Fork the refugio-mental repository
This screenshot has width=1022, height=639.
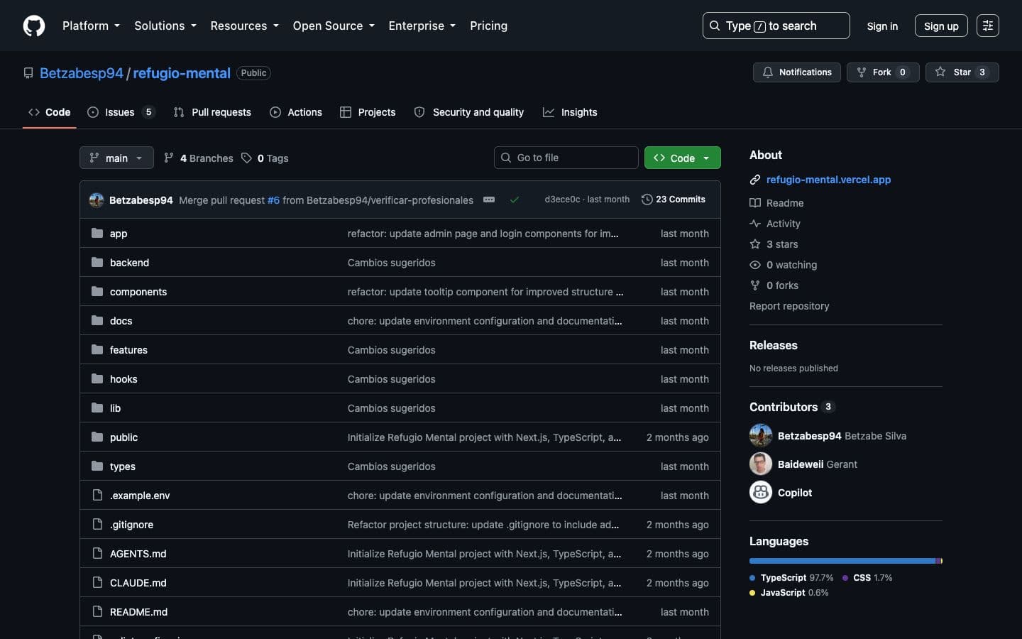(x=883, y=72)
